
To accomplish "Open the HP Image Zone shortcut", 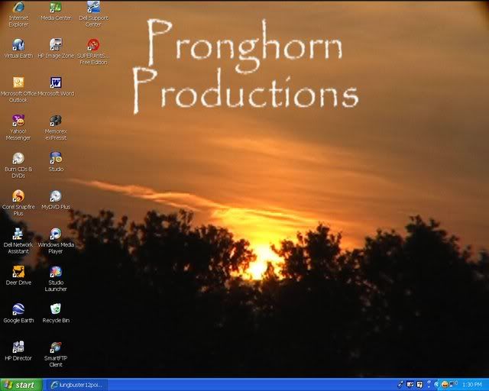I will [x=56, y=50].
